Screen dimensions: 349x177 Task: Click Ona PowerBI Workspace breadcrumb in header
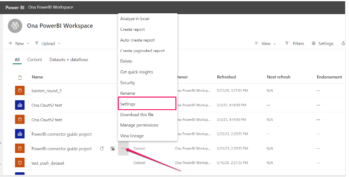[x=50, y=7]
